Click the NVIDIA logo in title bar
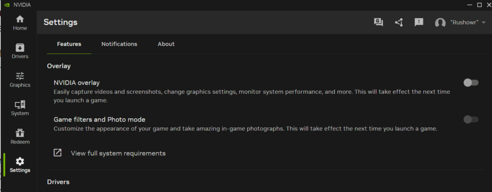The image size is (492, 192). pos(7,5)
